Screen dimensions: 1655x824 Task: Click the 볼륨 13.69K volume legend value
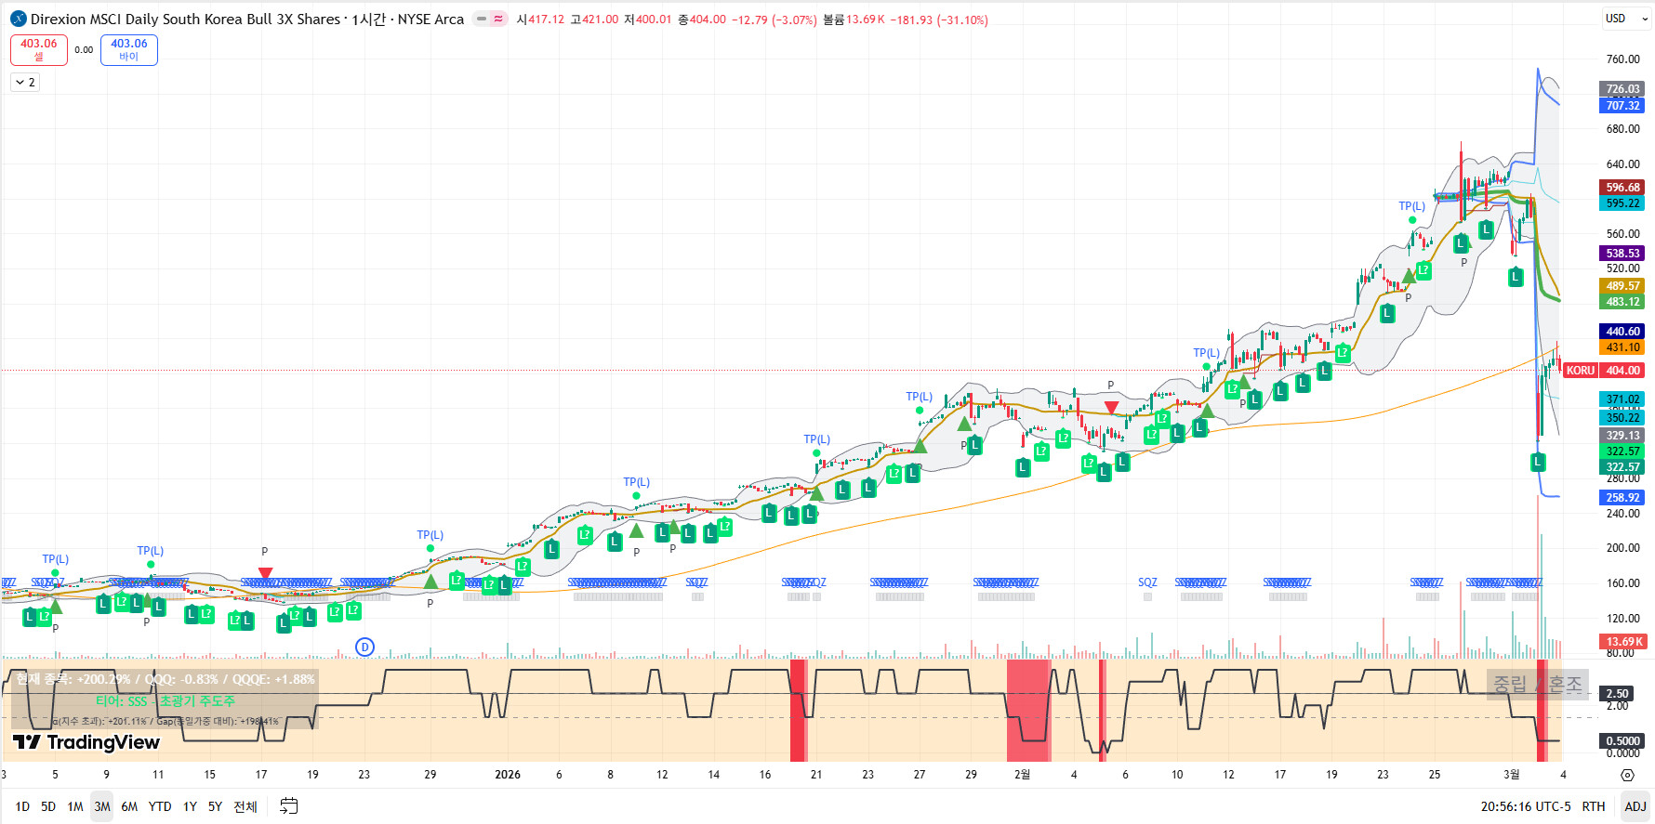click(854, 20)
